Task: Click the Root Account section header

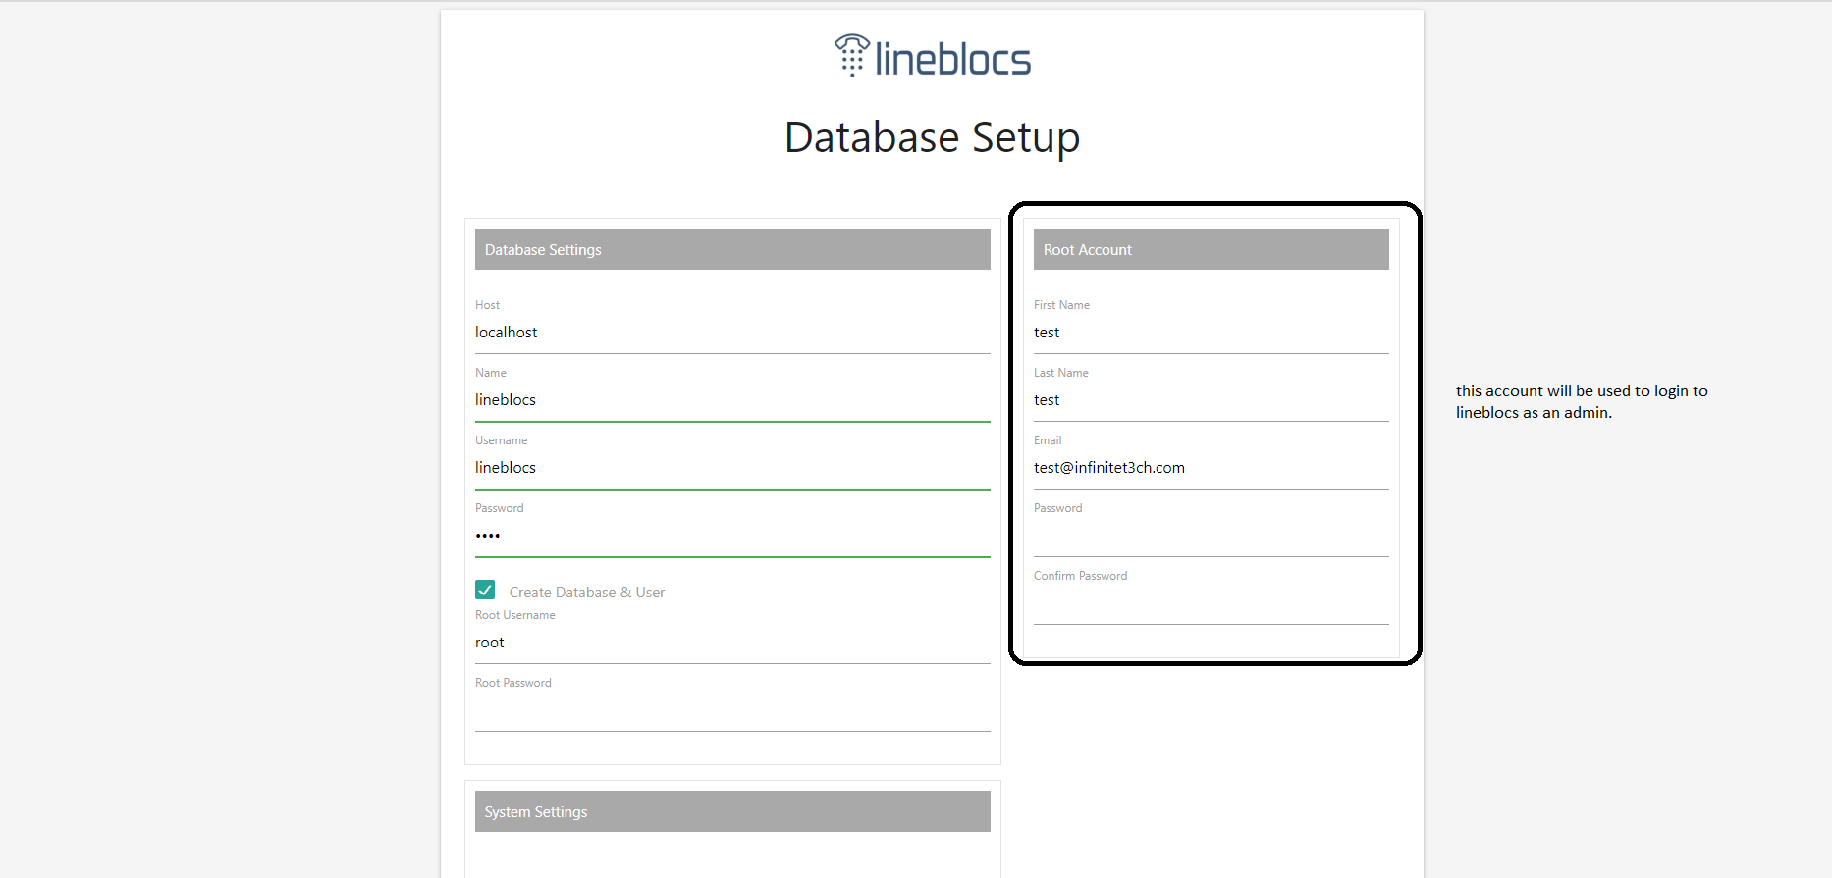Action: 1211,249
